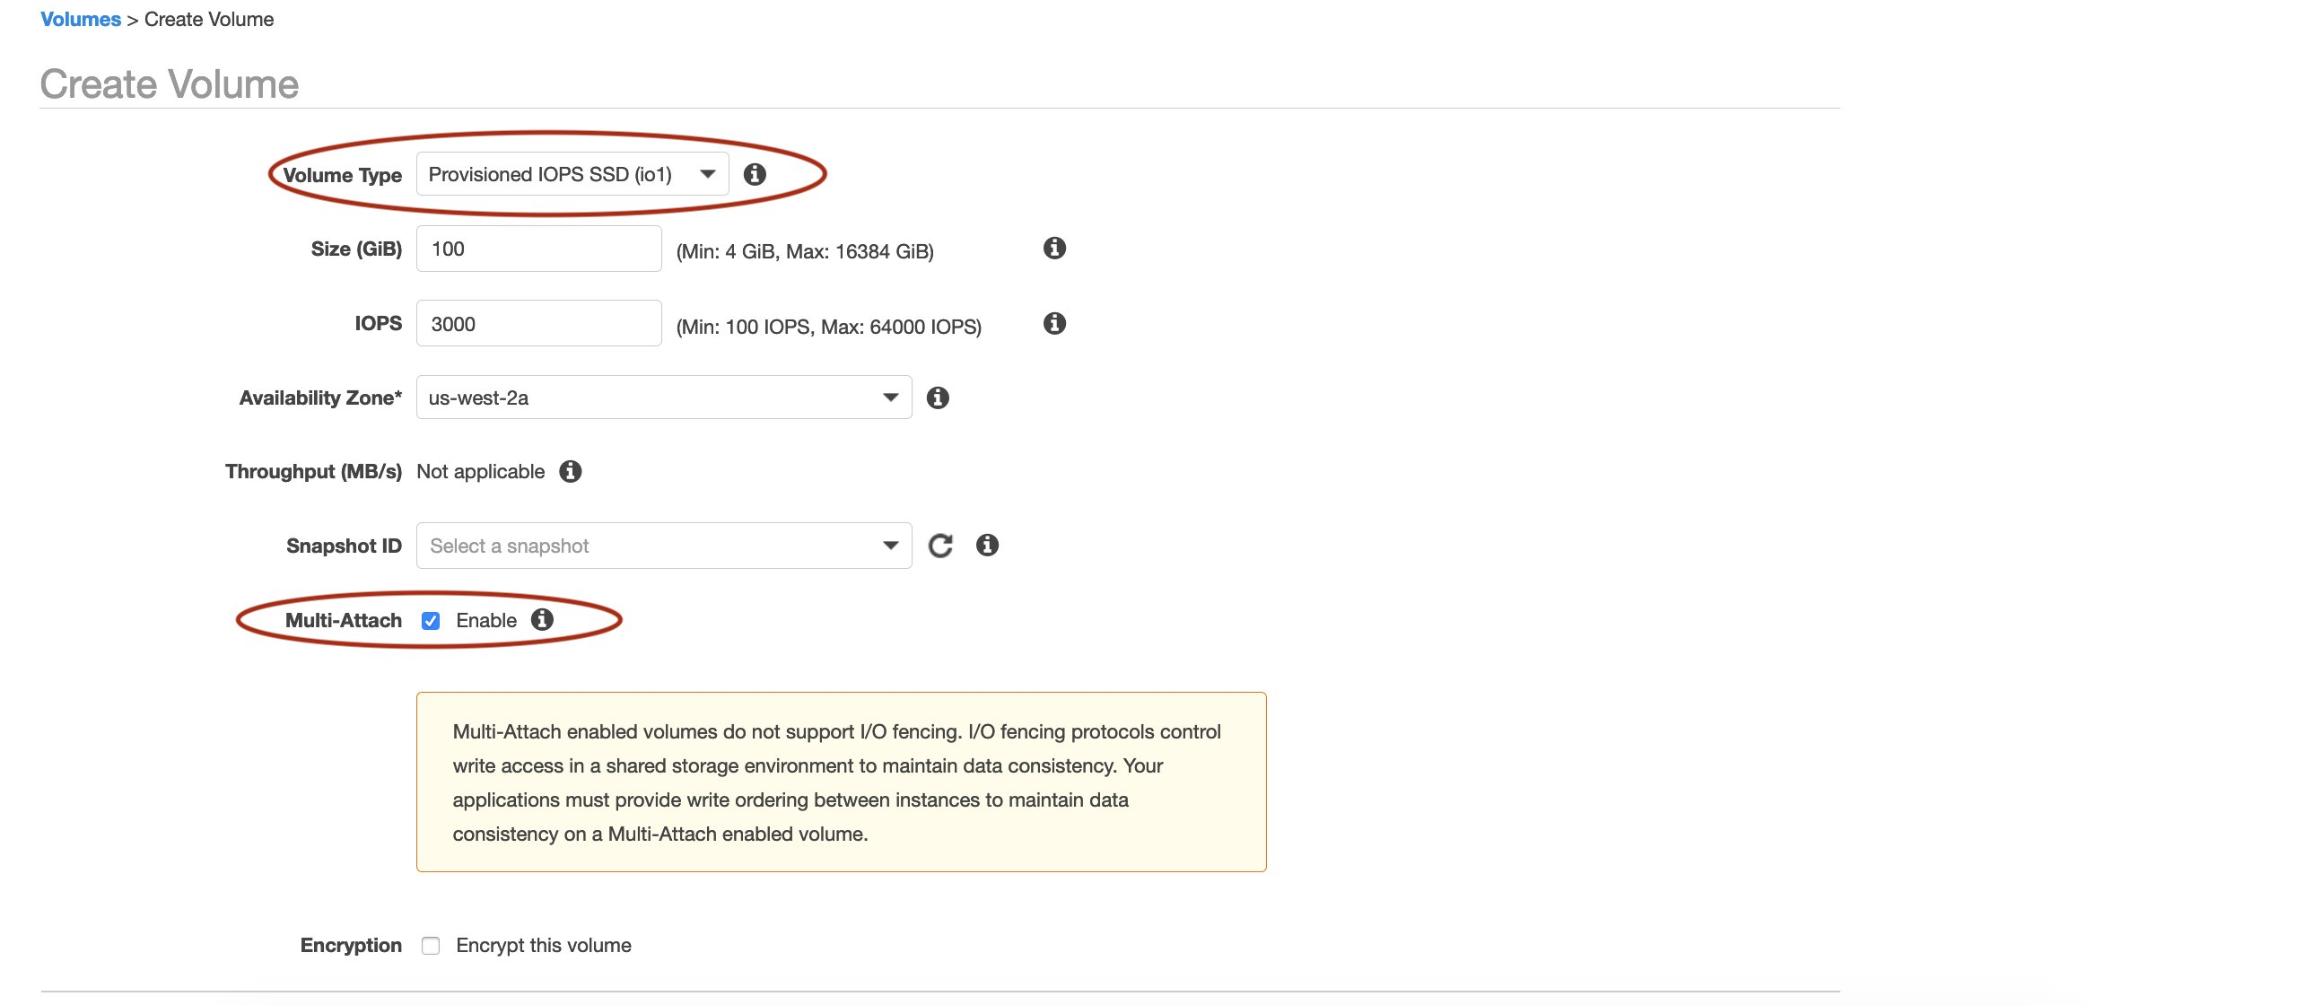Enable Encrypt this volume
The height and width of the screenshot is (1005, 2297).
[x=432, y=944]
